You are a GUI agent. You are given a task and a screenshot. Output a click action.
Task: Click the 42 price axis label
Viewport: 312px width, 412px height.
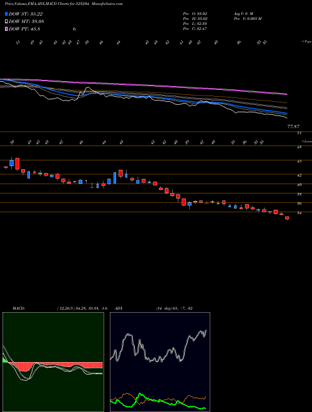pyautogui.click(x=299, y=175)
